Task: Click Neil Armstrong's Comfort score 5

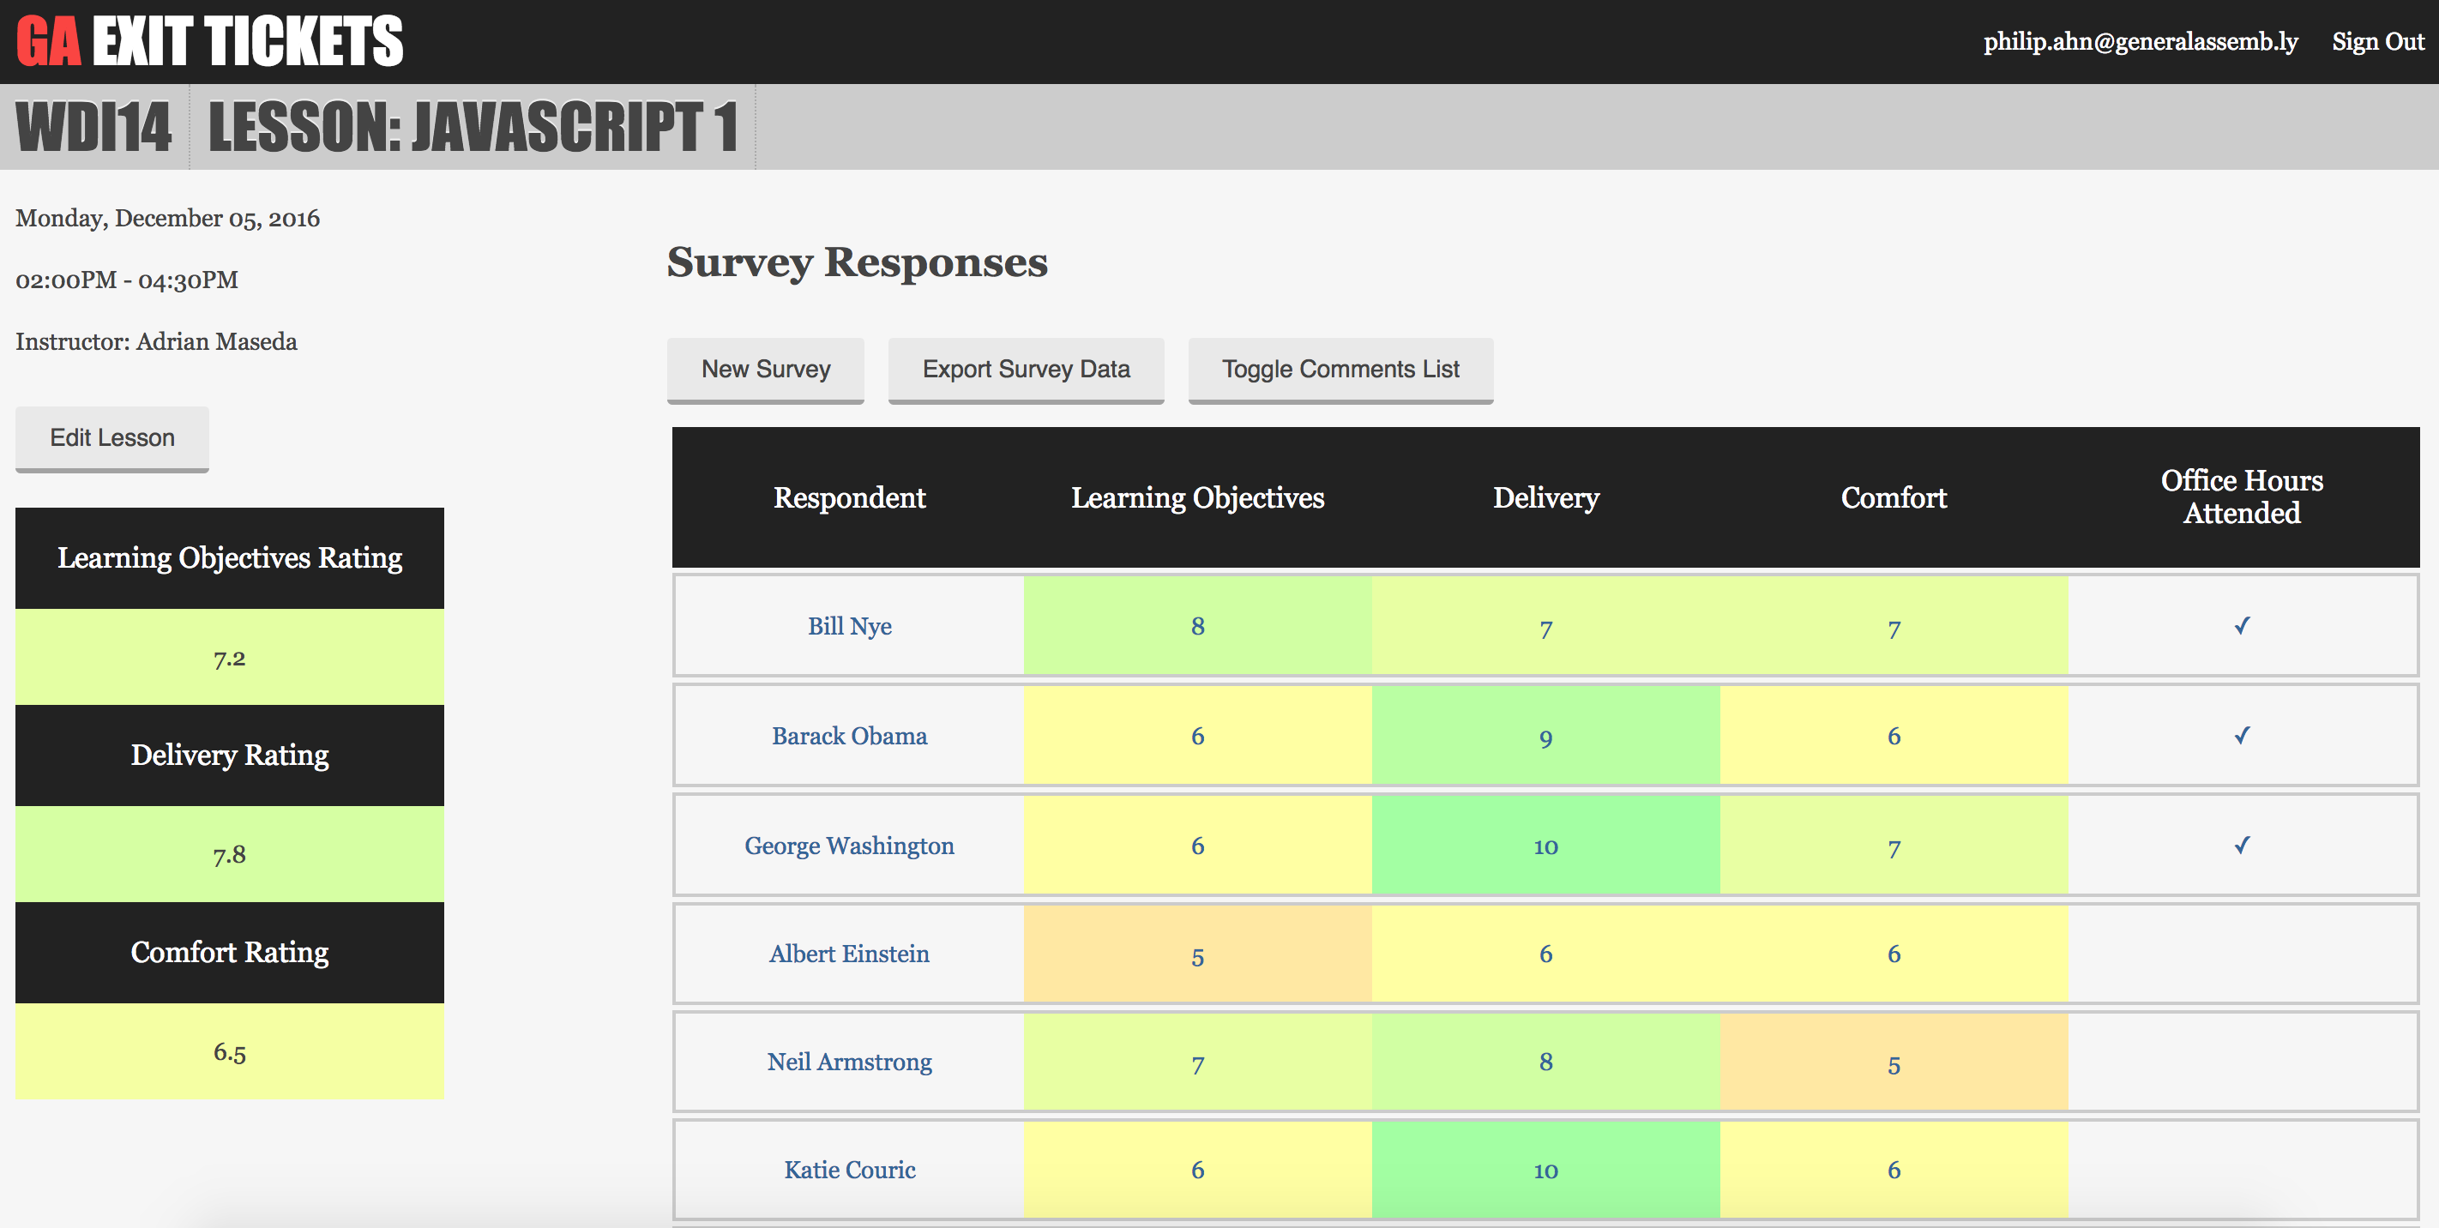Action: (1894, 1062)
